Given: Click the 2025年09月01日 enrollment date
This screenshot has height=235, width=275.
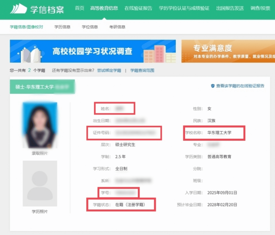Looking at the screenshot, I should pos(222,193).
